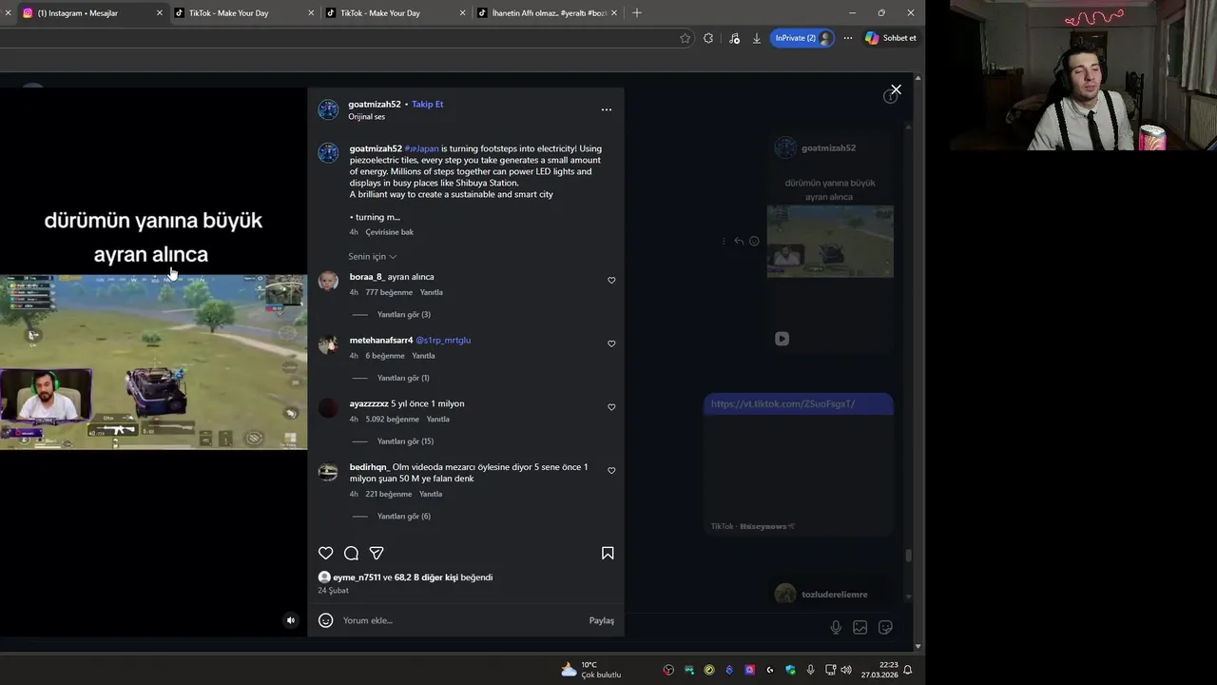Like metehanafsarr4's comment

[x=611, y=343]
